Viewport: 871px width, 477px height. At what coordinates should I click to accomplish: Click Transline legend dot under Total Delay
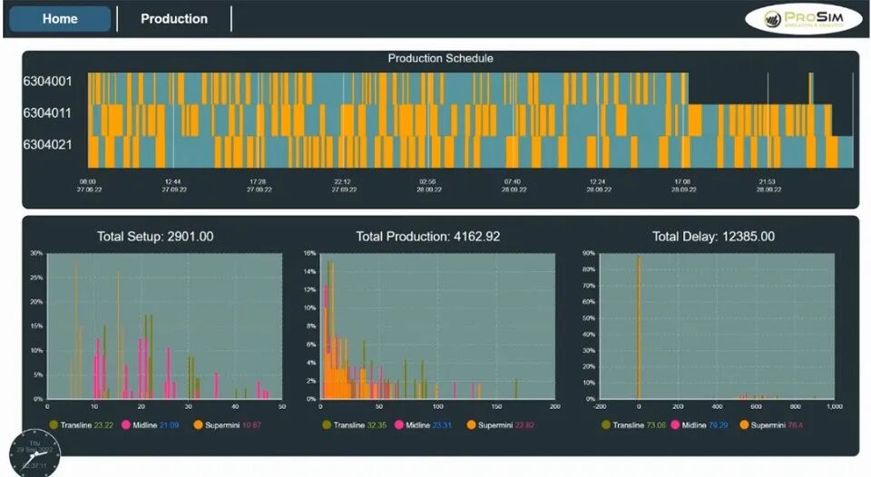[605, 424]
